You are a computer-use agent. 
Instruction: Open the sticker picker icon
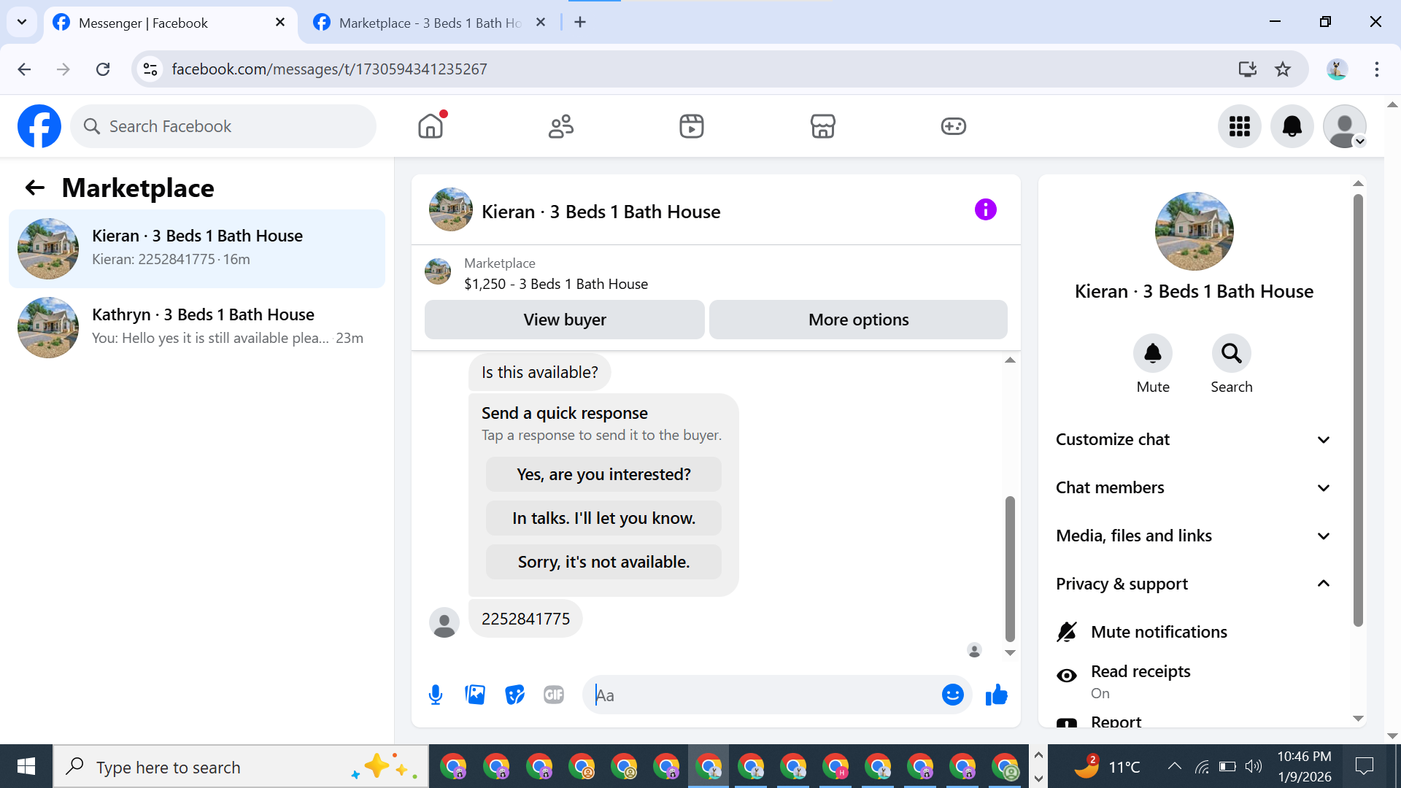coord(514,695)
